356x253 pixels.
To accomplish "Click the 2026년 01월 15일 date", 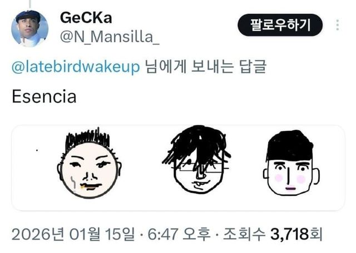I will (73, 234).
